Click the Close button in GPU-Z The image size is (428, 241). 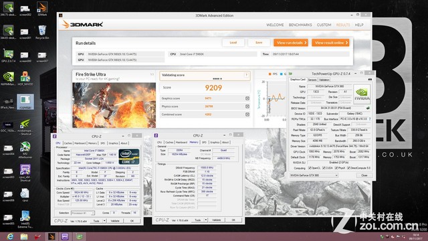(x=364, y=175)
